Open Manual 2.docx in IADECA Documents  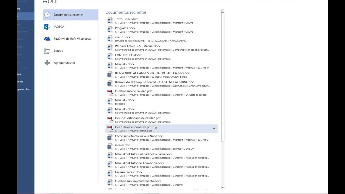(x=162, y=111)
